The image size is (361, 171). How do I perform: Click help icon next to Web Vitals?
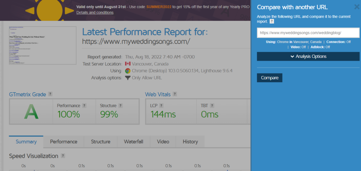click(x=175, y=94)
